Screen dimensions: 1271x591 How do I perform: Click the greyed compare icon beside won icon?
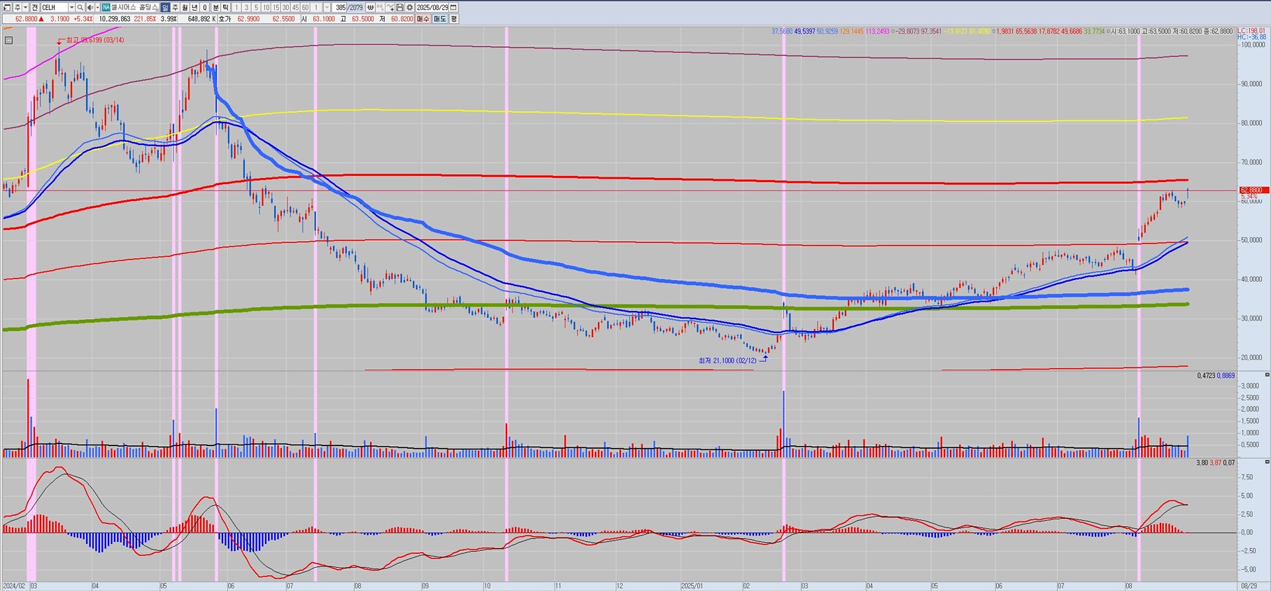point(381,7)
